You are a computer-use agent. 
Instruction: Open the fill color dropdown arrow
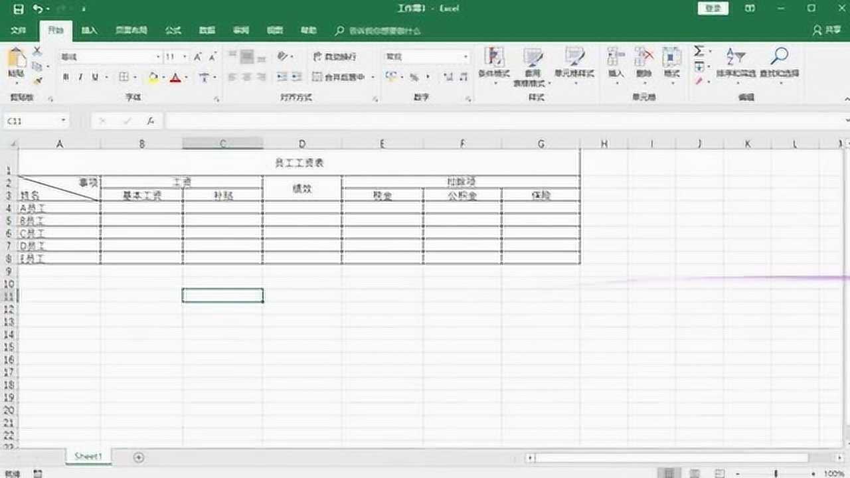pos(163,78)
